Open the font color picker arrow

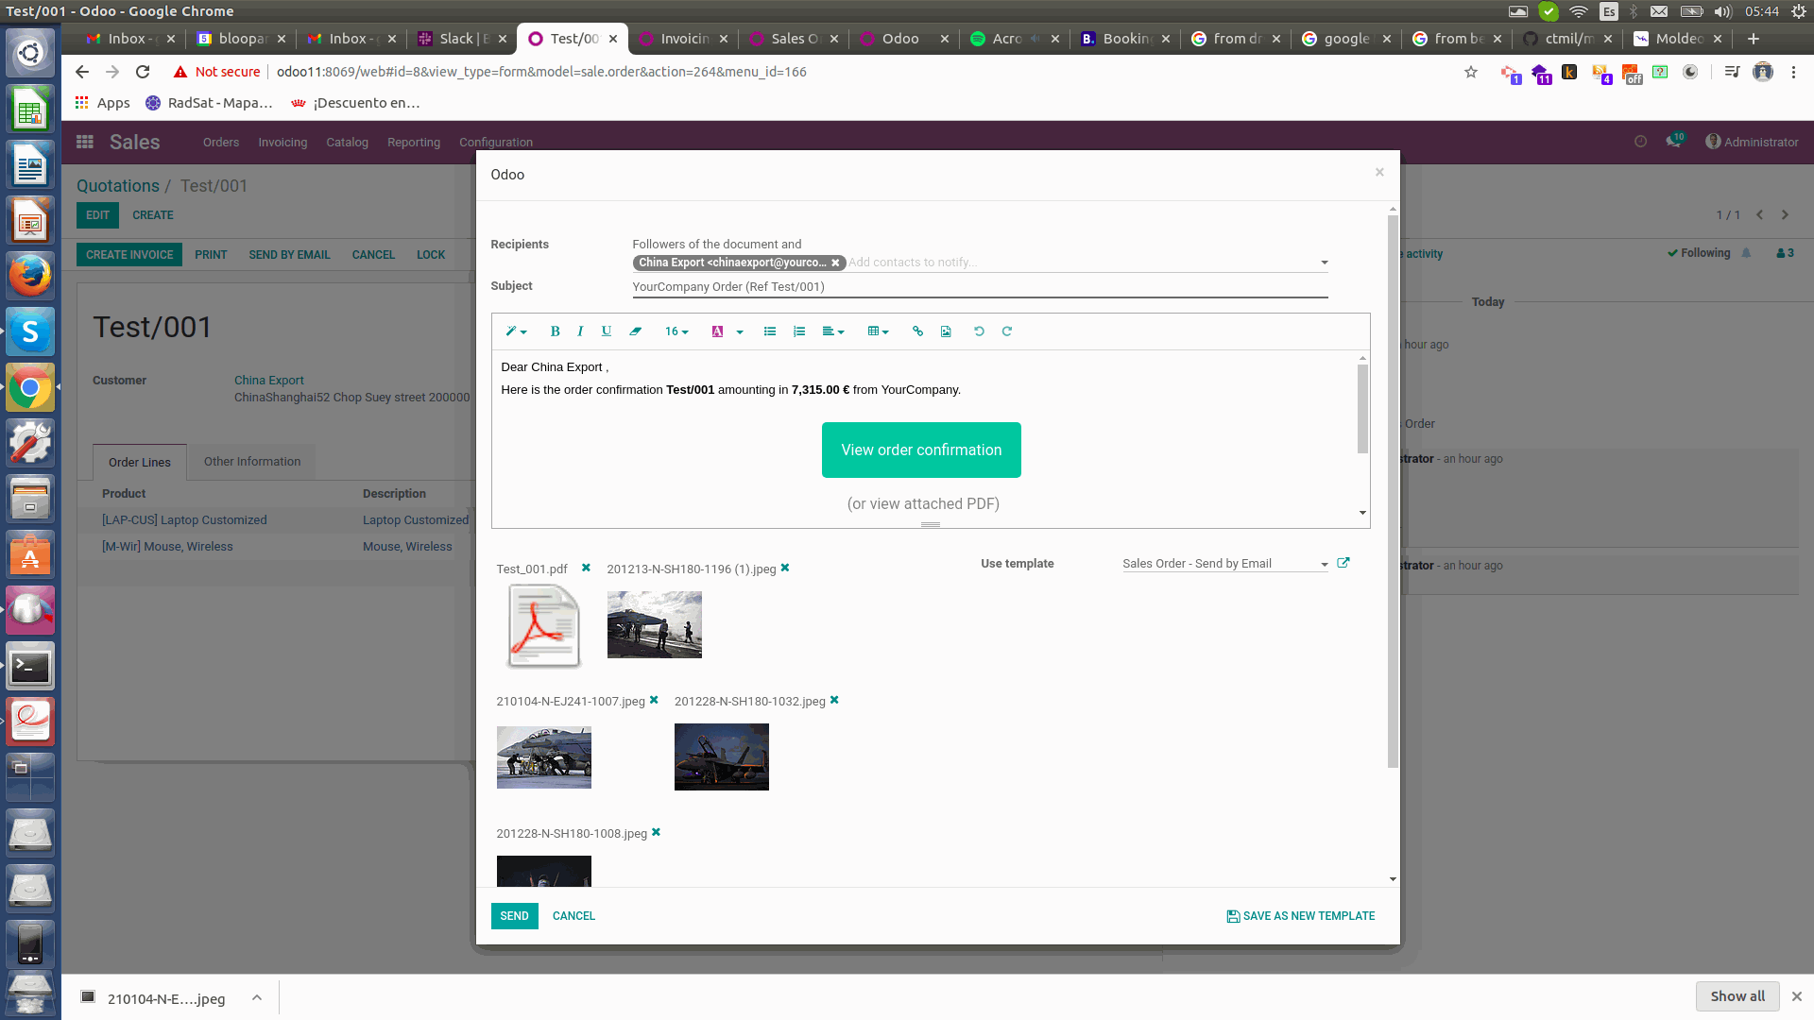tap(740, 331)
